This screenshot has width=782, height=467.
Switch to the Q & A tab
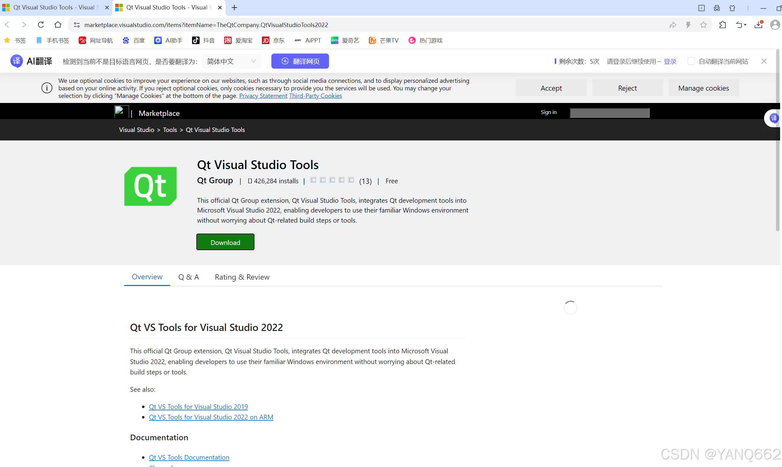189,277
